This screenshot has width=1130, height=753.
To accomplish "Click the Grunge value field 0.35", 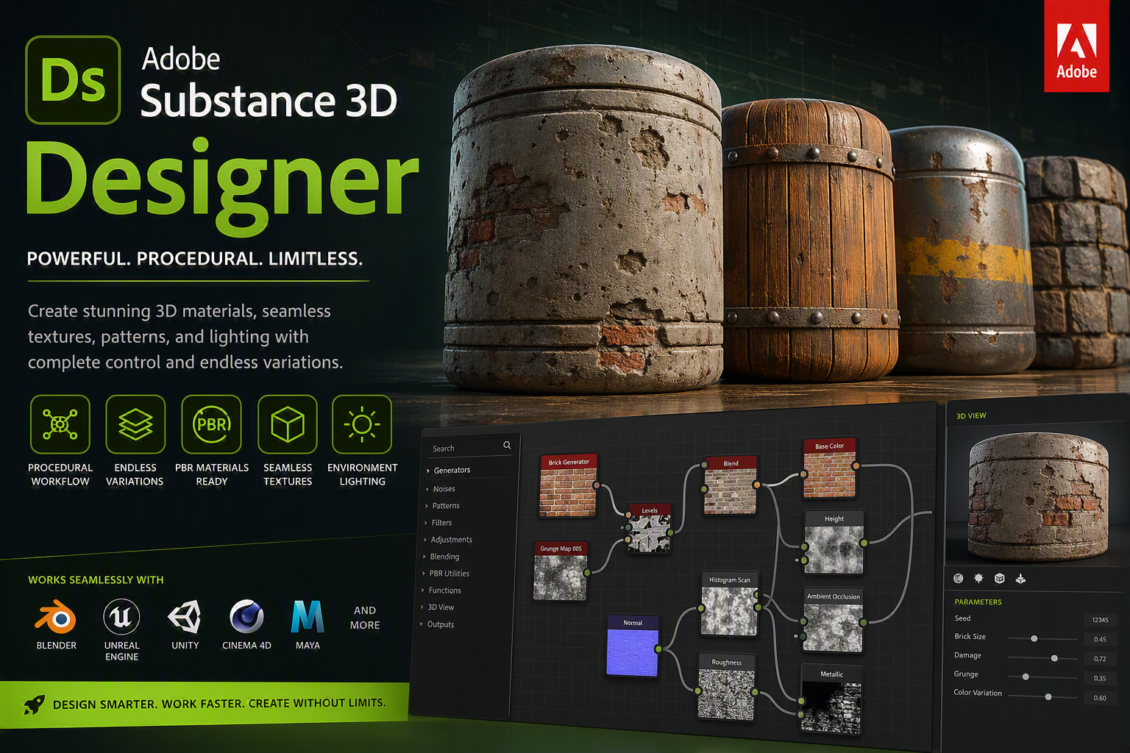I will tap(1100, 678).
